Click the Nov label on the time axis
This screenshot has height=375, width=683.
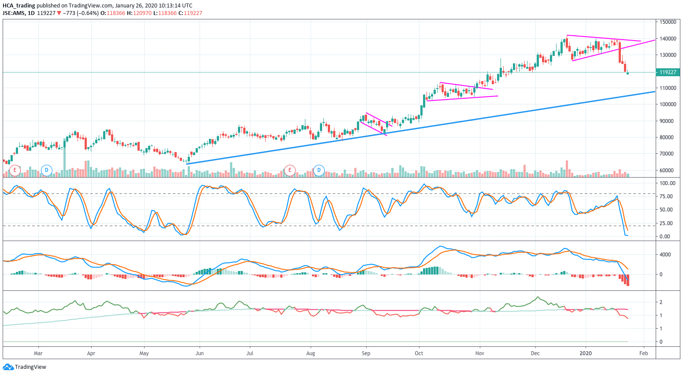point(480,353)
